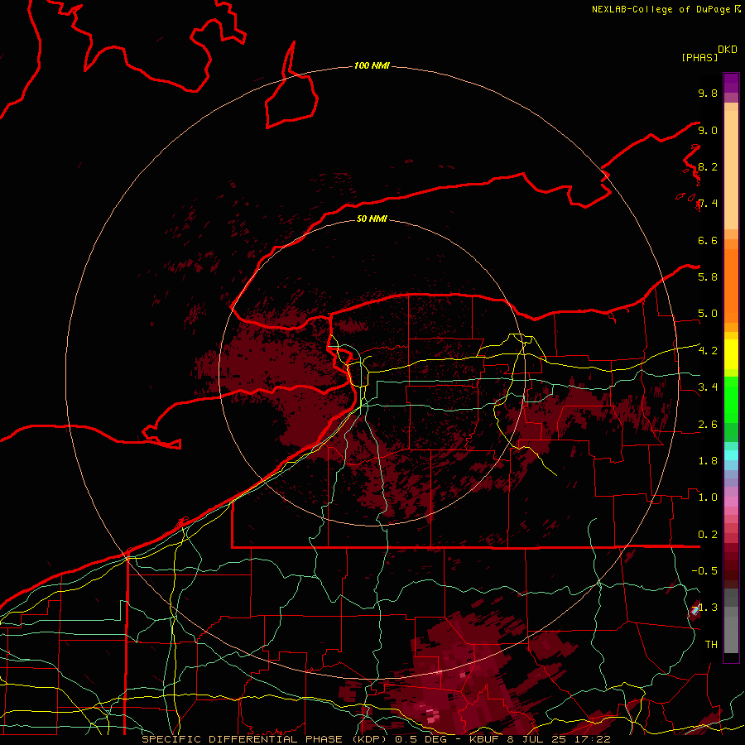Click the 6.6 value on the scale

pos(708,240)
